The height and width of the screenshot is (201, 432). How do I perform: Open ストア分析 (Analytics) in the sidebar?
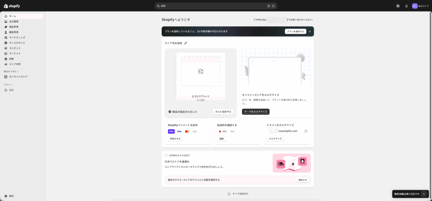tap(15, 64)
